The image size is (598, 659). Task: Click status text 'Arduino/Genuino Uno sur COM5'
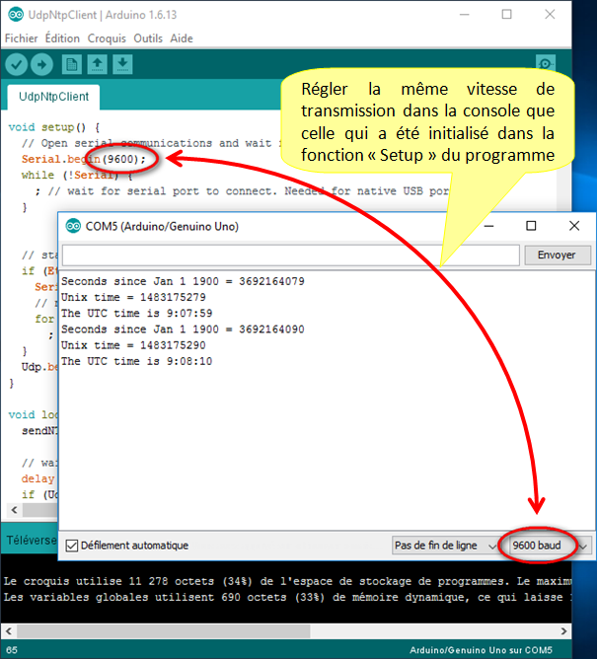pos(481,650)
